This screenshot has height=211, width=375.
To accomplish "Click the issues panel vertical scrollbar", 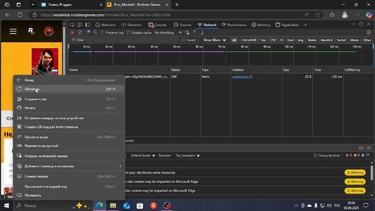I will (x=371, y=172).
